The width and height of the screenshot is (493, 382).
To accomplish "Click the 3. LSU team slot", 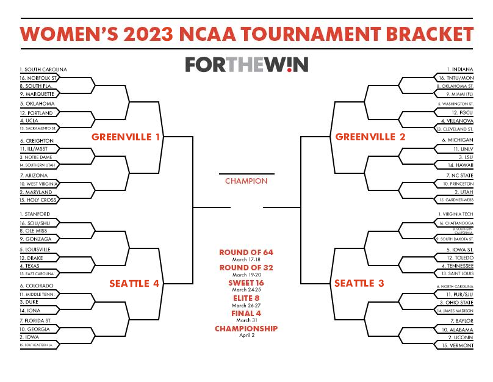I will (466, 157).
